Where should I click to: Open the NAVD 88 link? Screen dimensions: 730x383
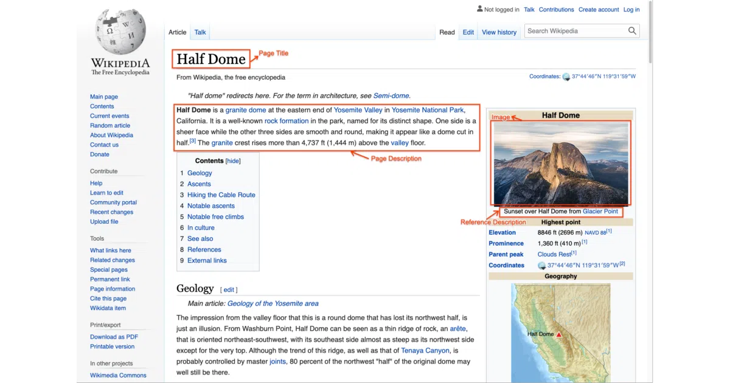pos(596,233)
